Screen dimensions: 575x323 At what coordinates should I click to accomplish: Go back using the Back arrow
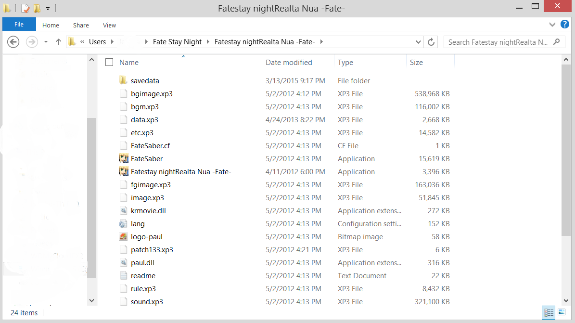pyautogui.click(x=13, y=42)
